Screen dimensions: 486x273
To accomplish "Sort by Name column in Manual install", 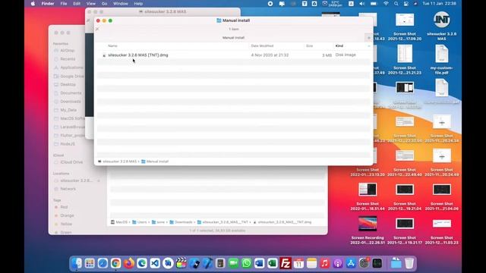I will [x=112, y=45].
